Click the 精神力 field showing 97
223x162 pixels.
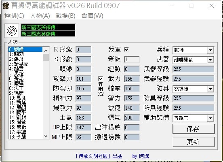tap(84, 98)
